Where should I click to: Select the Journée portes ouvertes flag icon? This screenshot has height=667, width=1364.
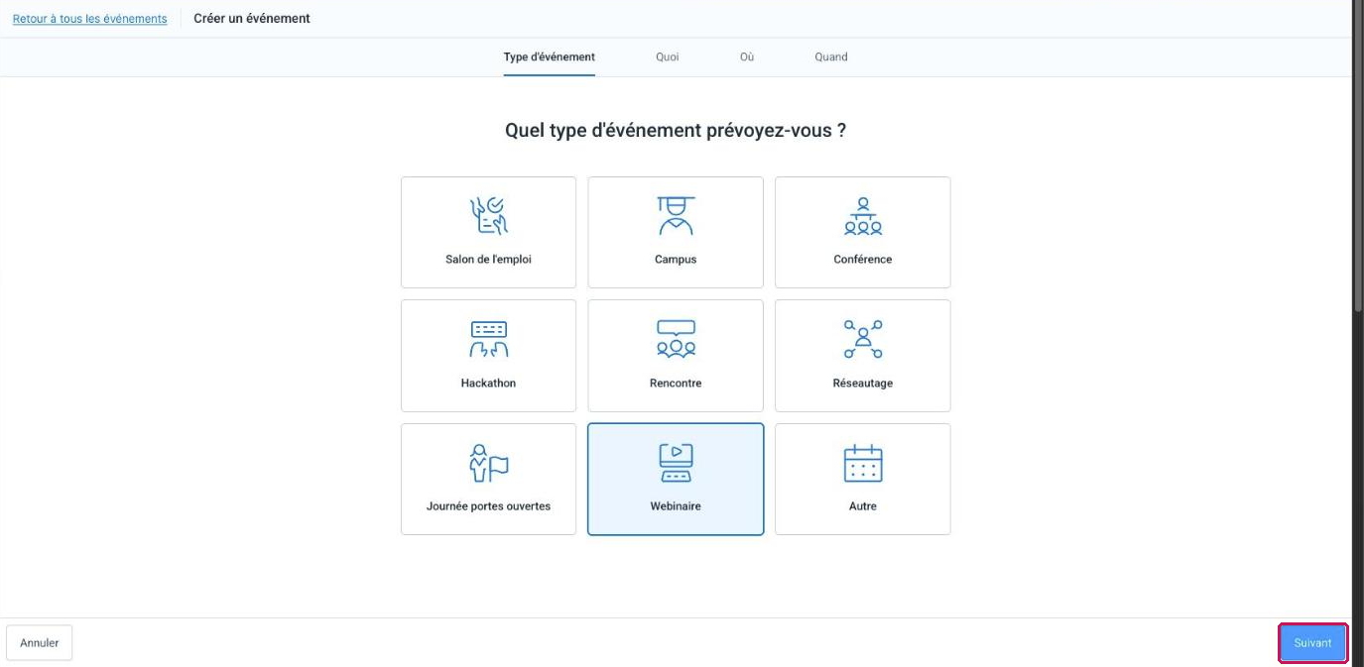[x=488, y=463]
